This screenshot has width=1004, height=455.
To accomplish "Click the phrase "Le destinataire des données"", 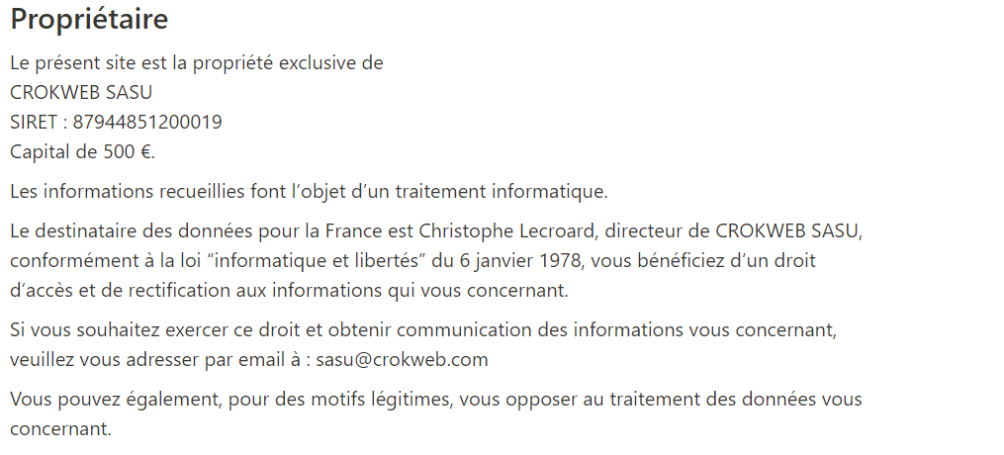I will point(132,231).
